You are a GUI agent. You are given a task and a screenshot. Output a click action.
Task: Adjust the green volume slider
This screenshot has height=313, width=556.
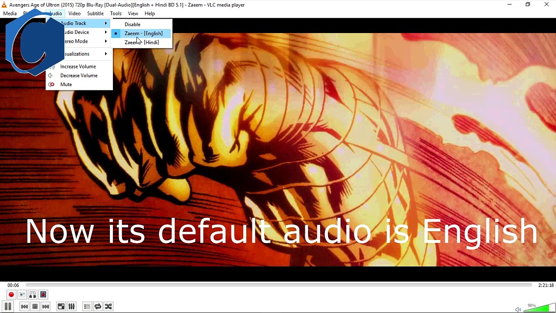[539, 307]
